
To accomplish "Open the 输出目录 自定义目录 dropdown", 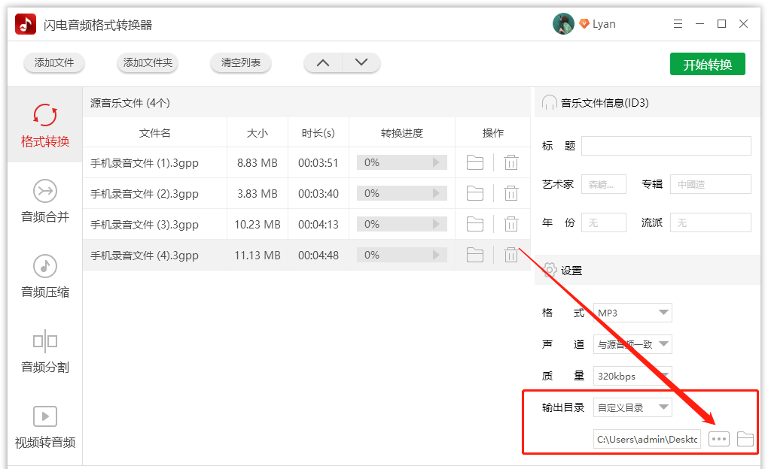I will pos(632,407).
